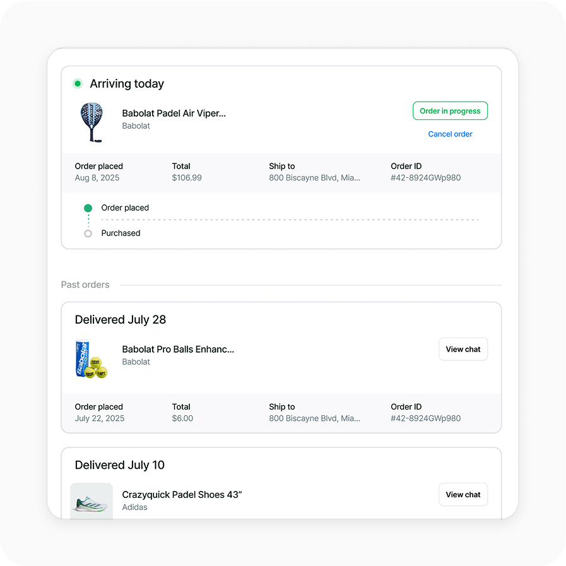The image size is (566, 566).
Task: Click the Order ID of the $106.99 order
Action: pos(425,178)
